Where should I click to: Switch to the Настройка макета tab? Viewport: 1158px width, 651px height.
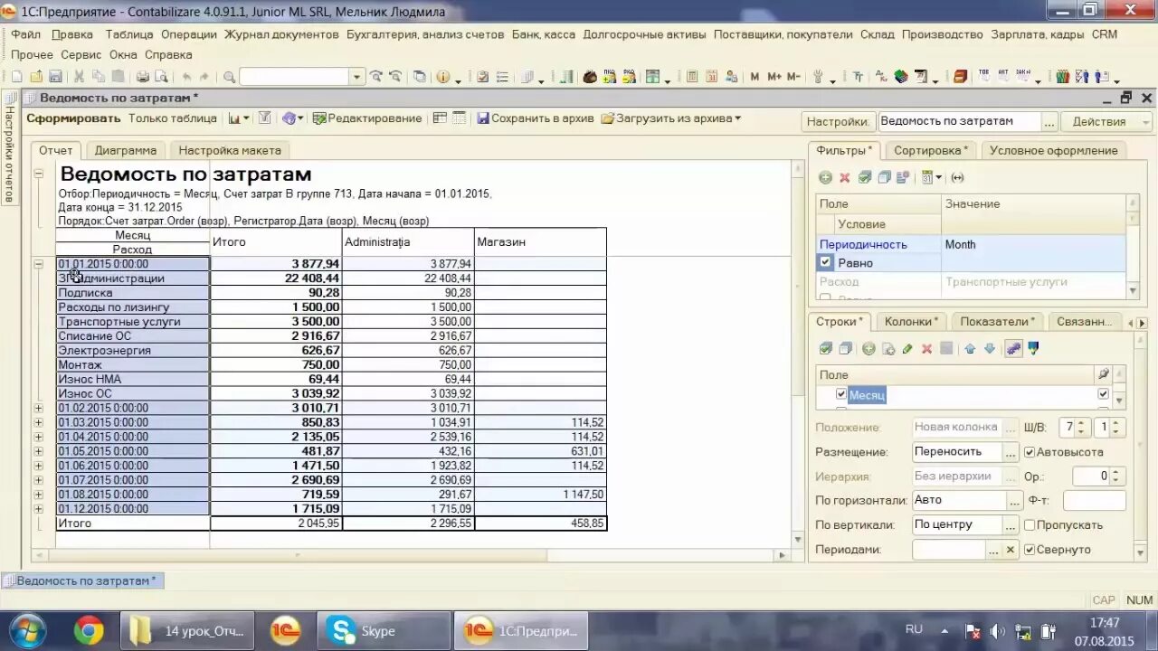(230, 150)
